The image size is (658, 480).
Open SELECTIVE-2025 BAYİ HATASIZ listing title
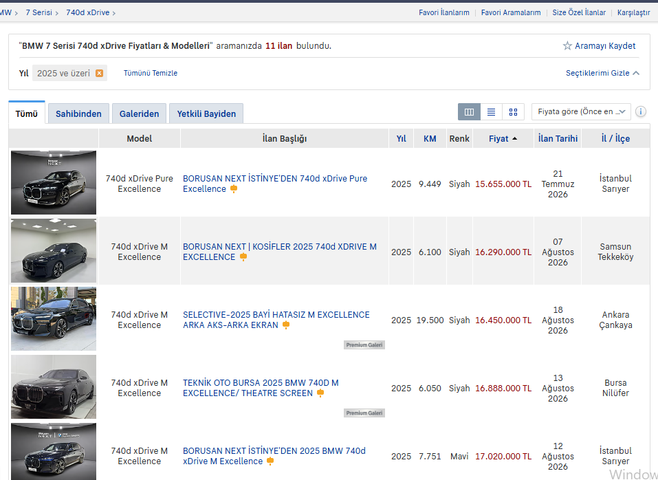276,320
